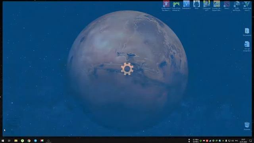
Task: Open Task View on the taskbar
Action: tap(9, 141)
